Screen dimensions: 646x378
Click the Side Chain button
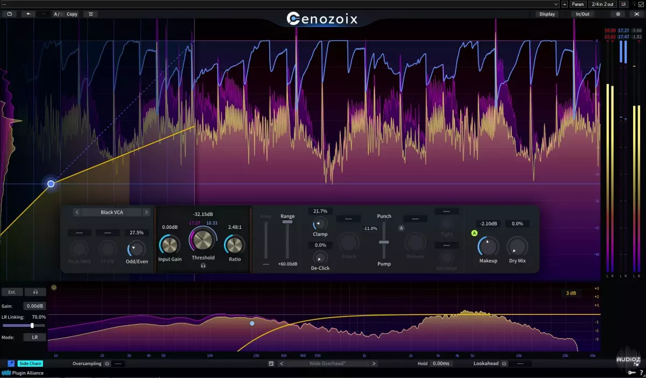tap(30, 363)
